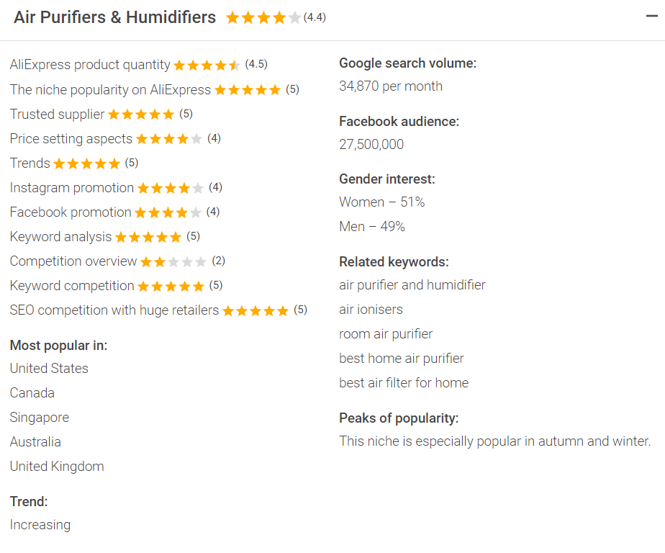
Task: Click the 'best home air purifier' keyword
Action: (x=402, y=358)
